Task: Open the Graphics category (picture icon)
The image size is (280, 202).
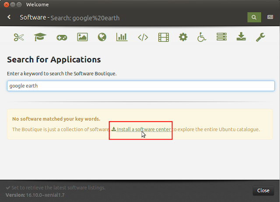Action: pos(83,37)
